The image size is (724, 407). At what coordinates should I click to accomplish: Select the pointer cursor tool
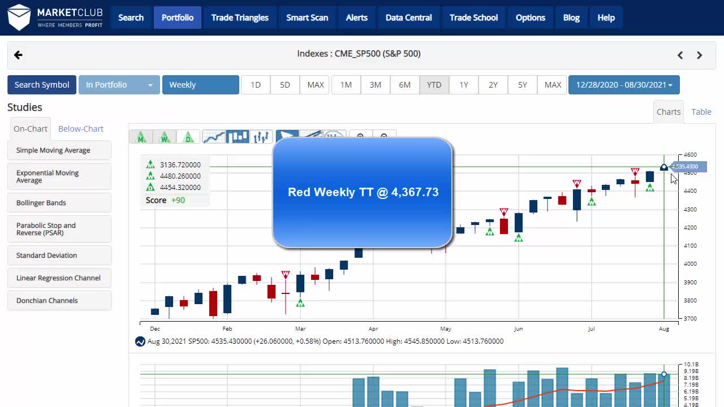[x=287, y=135]
